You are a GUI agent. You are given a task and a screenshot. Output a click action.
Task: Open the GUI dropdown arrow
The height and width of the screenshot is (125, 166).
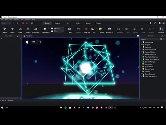96,29
